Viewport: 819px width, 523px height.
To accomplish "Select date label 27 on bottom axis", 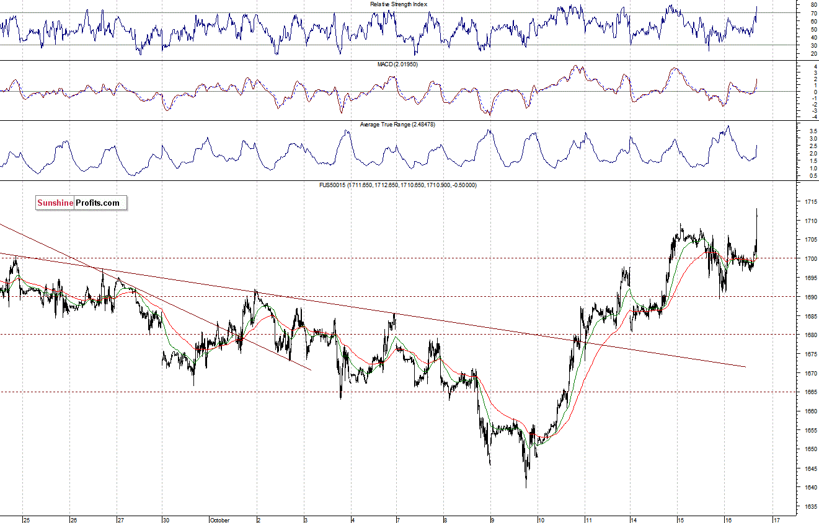I will [120, 519].
